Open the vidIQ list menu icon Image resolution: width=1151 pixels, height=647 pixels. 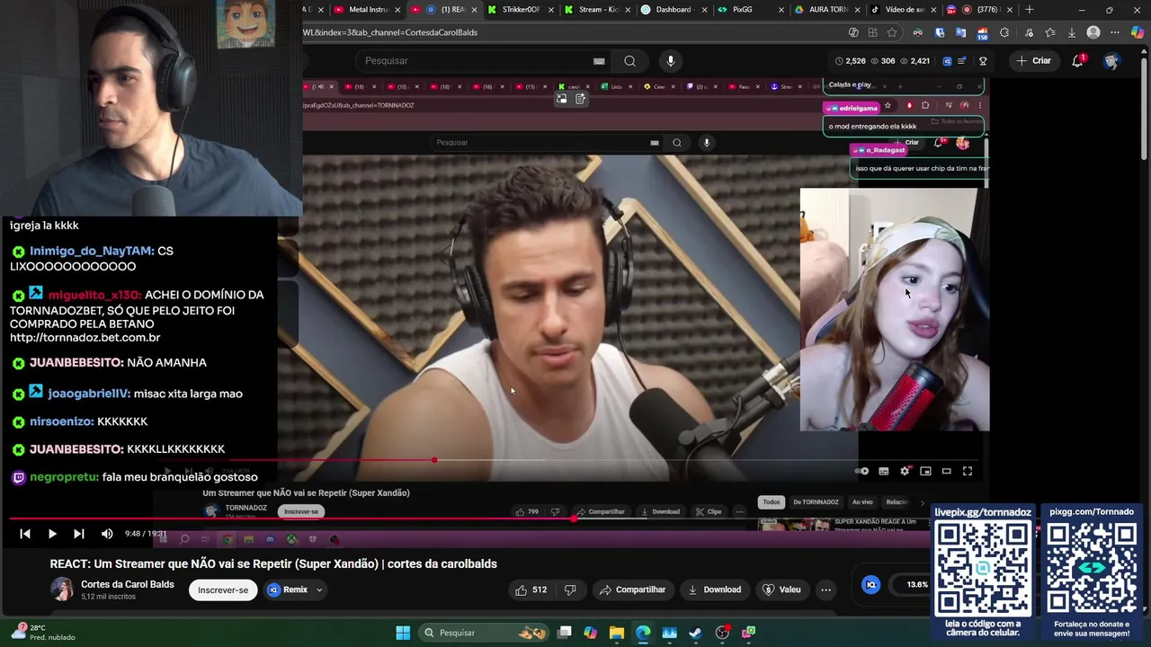coord(962,61)
